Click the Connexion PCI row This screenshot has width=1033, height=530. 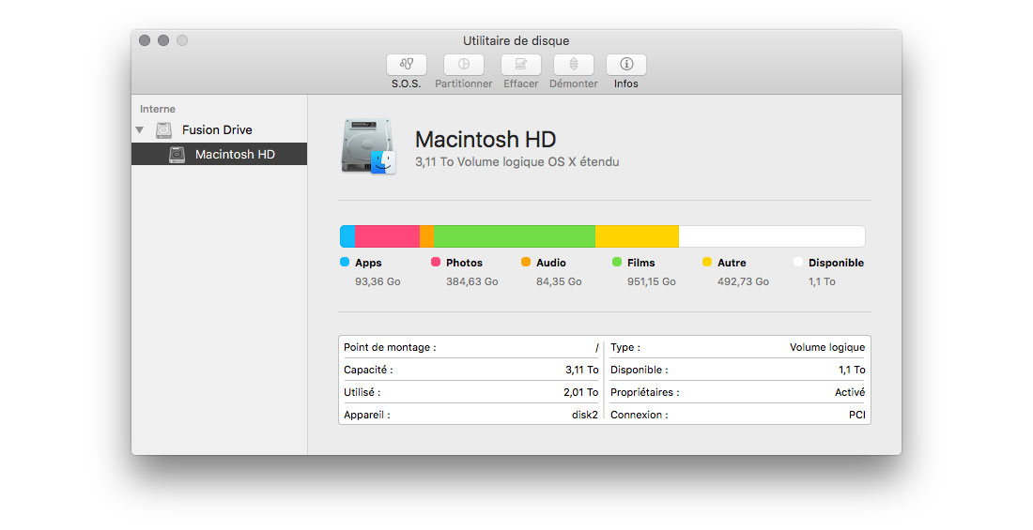pyautogui.click(x=738, y=414)
